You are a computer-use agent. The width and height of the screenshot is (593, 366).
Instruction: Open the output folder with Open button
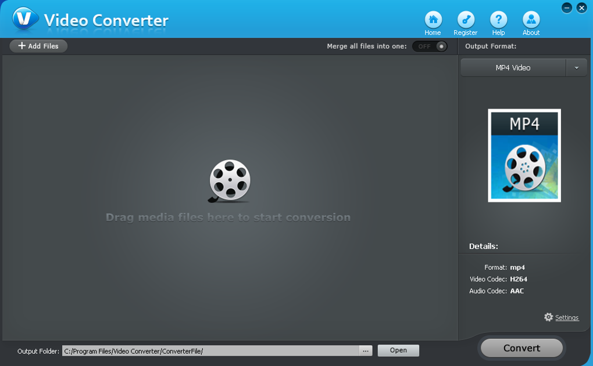coord(398,350)
